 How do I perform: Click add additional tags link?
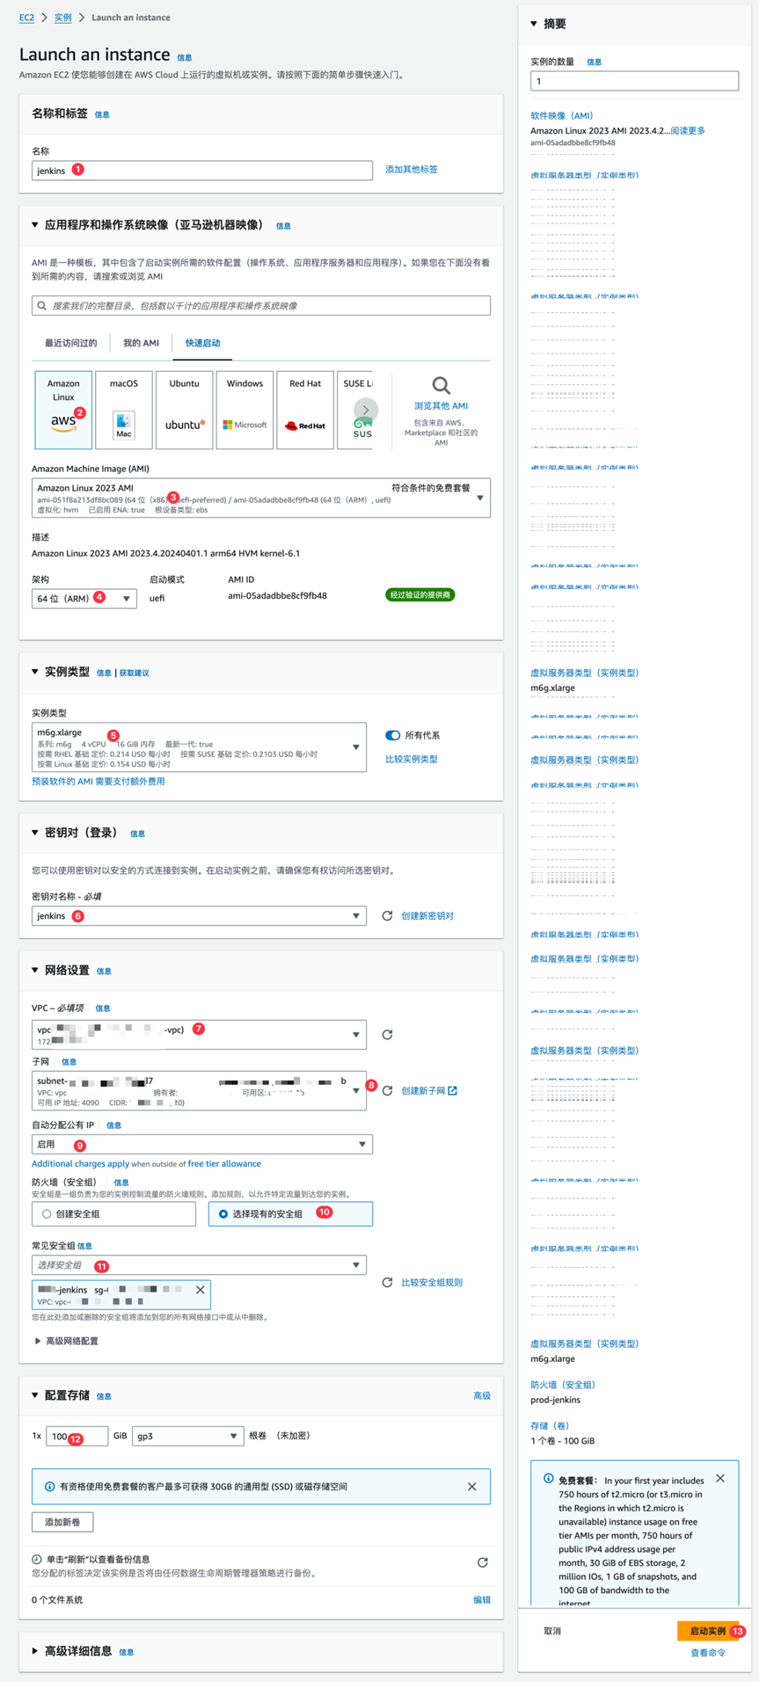[412, 170]
